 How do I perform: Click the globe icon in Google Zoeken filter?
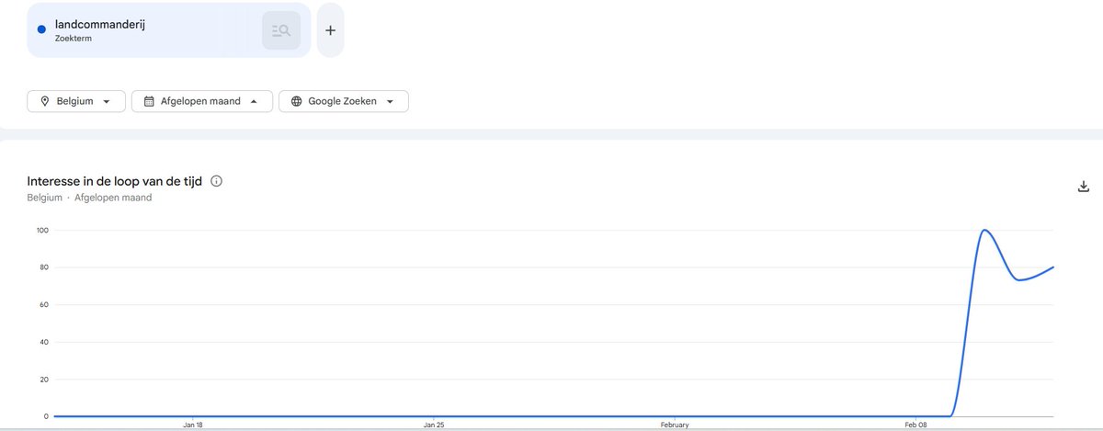[296, 101]
